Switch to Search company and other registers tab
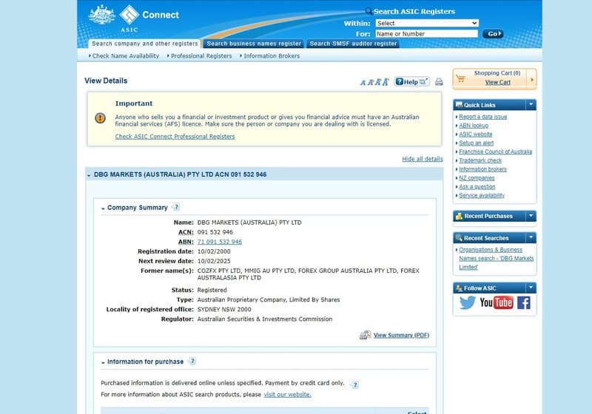 (x=145, y=44)
